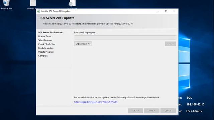The height and width of the screenshot is (120, 214).
Task: Select the Check Files In Use step
Action: coord(46,44)
